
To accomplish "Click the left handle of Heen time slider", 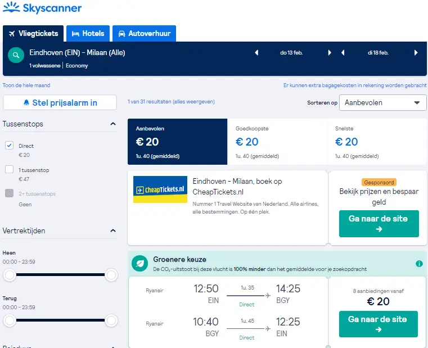I will pyautogui.click(x=10, y=274).
